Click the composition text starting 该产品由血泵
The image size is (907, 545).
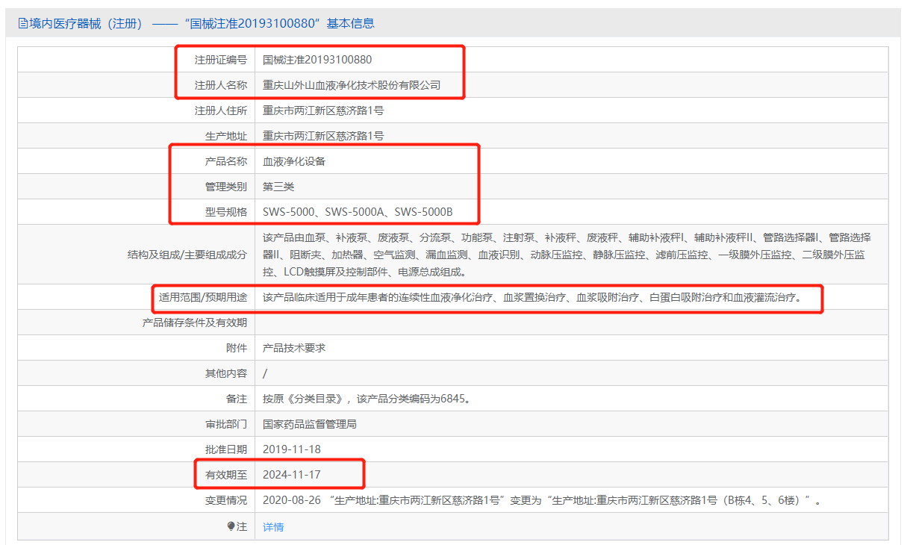[567, 255]
